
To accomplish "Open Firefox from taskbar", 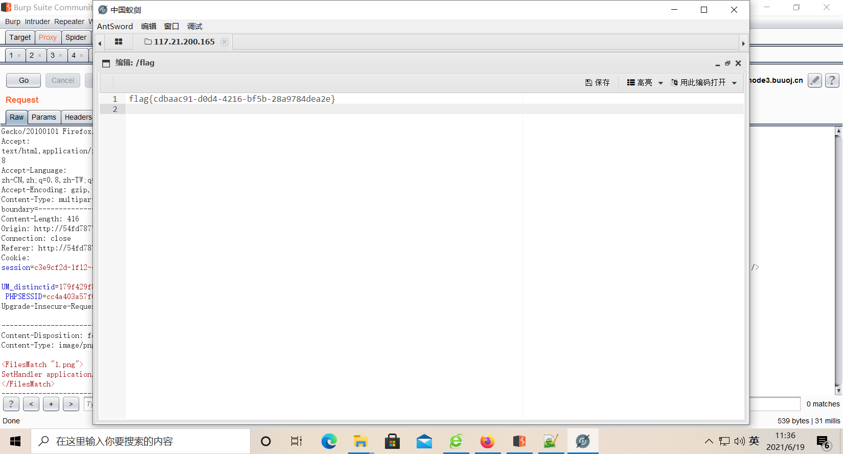I will (x=488, y=441).
